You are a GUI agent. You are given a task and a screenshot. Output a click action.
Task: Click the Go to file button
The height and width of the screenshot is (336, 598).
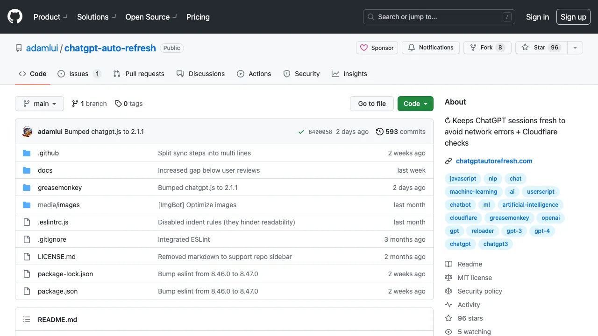372,104
